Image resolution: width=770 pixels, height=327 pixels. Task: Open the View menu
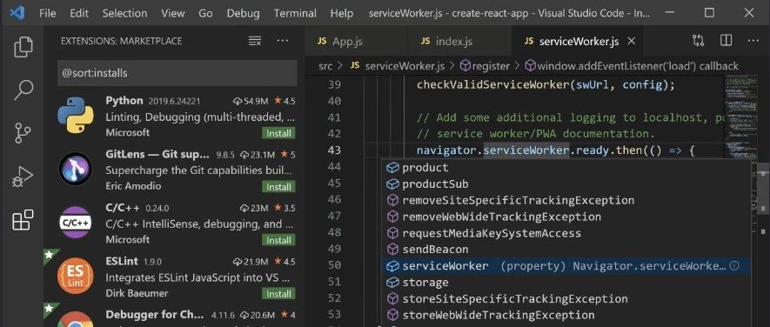pos(173,13)
